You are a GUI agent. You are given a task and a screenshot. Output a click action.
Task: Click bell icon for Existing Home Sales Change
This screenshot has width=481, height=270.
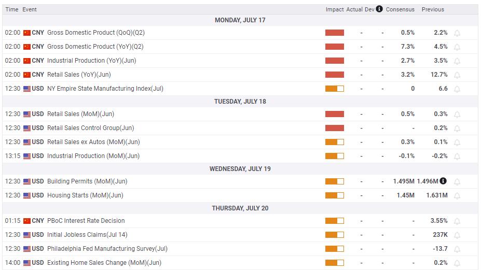coord(457,263)
